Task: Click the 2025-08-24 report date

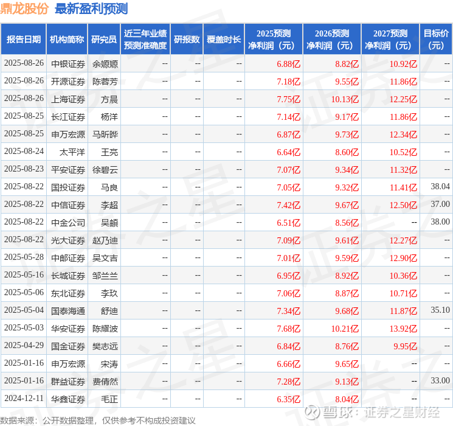Action: [24, 152]
